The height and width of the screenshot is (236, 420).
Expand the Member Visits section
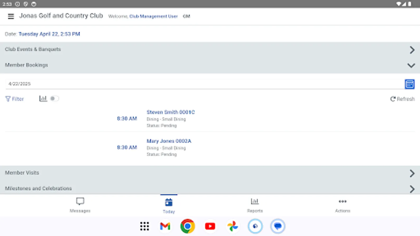tap(412, 173)
